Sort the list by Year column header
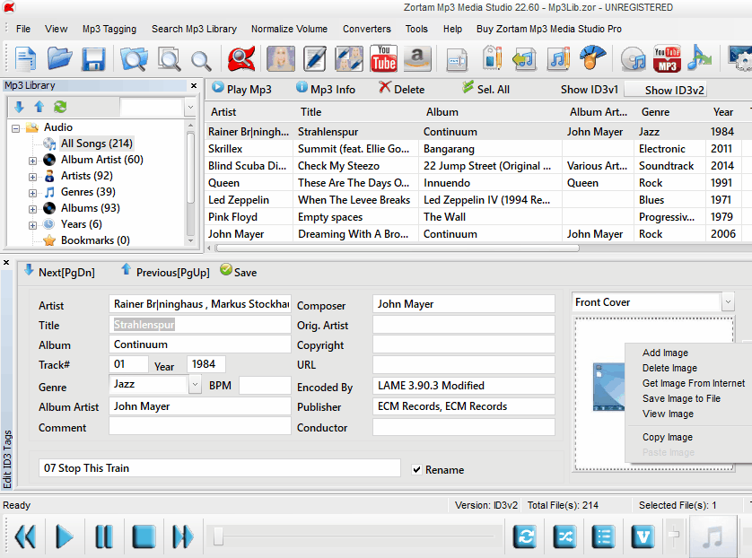Image resolution: width=752 pixels, height=558 pixels. click(x=722, y=112)
